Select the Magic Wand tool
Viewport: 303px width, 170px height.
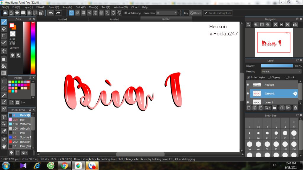coord(4,95)
